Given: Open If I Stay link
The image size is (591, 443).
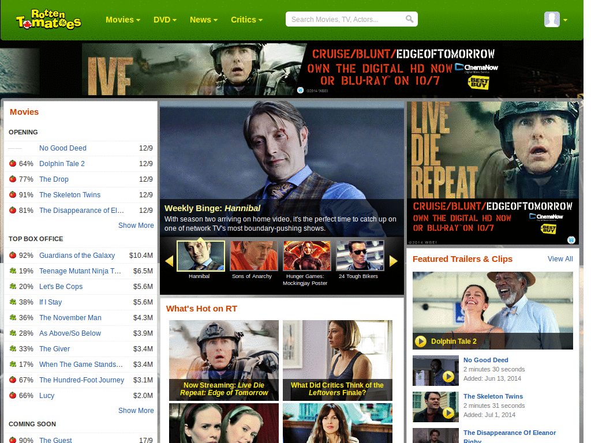Looking at the screenshot, I should 51,302.
